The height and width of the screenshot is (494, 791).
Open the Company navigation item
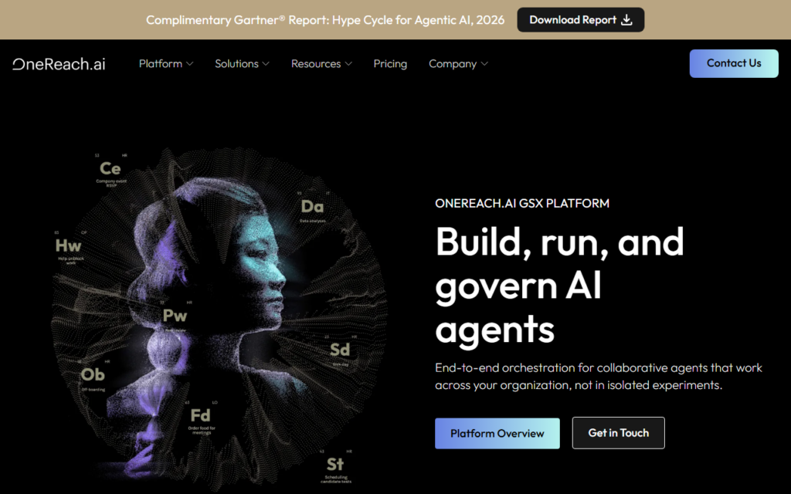(x=458, y=64)
